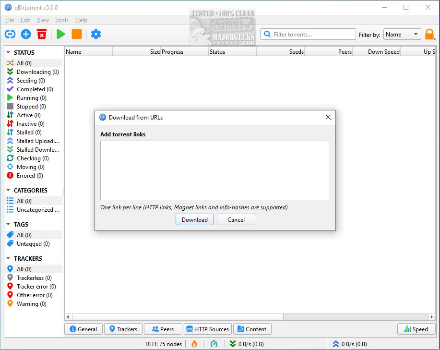
Task: Collapse the CATEGORIES section
Action: [x=8, y=190]
